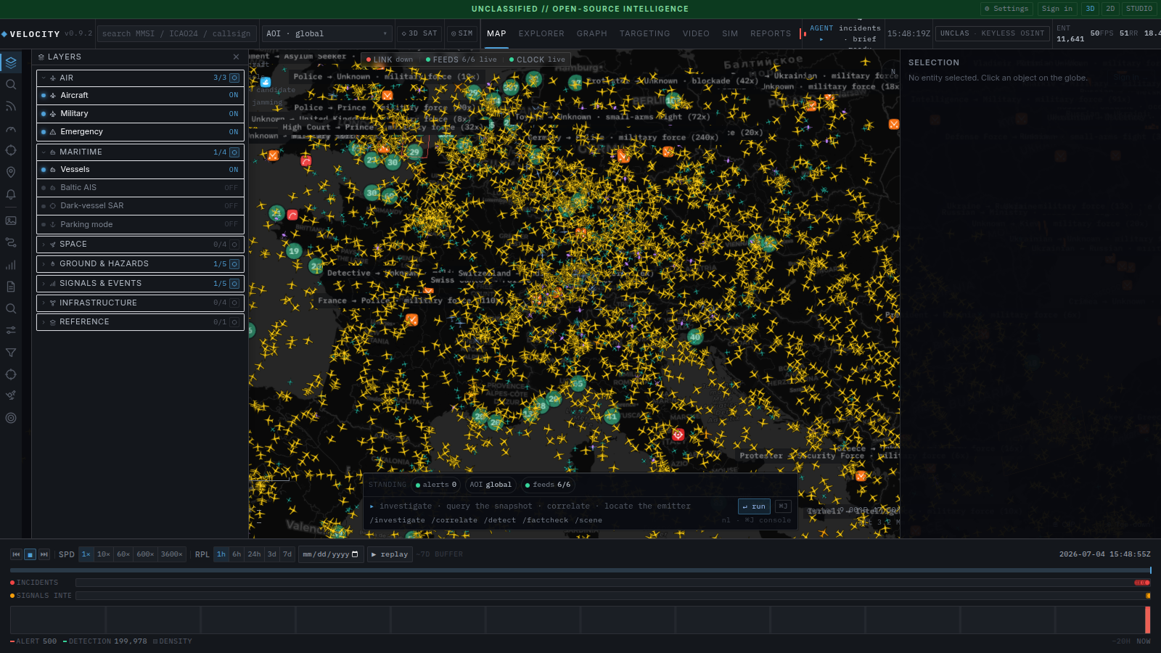Open the AOI global dropdown
This screenshot has height=653, width=1161.
(x=327, y=33)
